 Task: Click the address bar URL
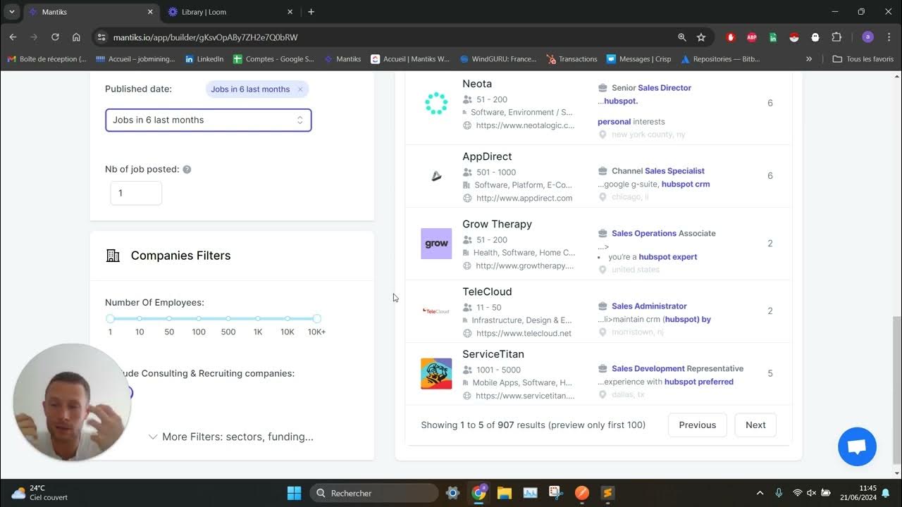pyautogui.click(x=206, y=37)
